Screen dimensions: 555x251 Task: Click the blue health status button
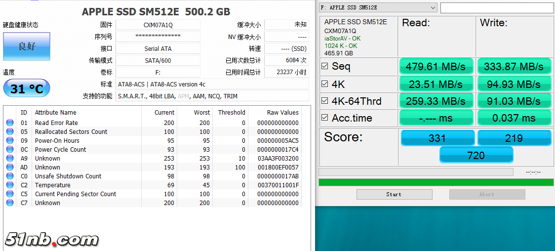click(x=27, y=46)
